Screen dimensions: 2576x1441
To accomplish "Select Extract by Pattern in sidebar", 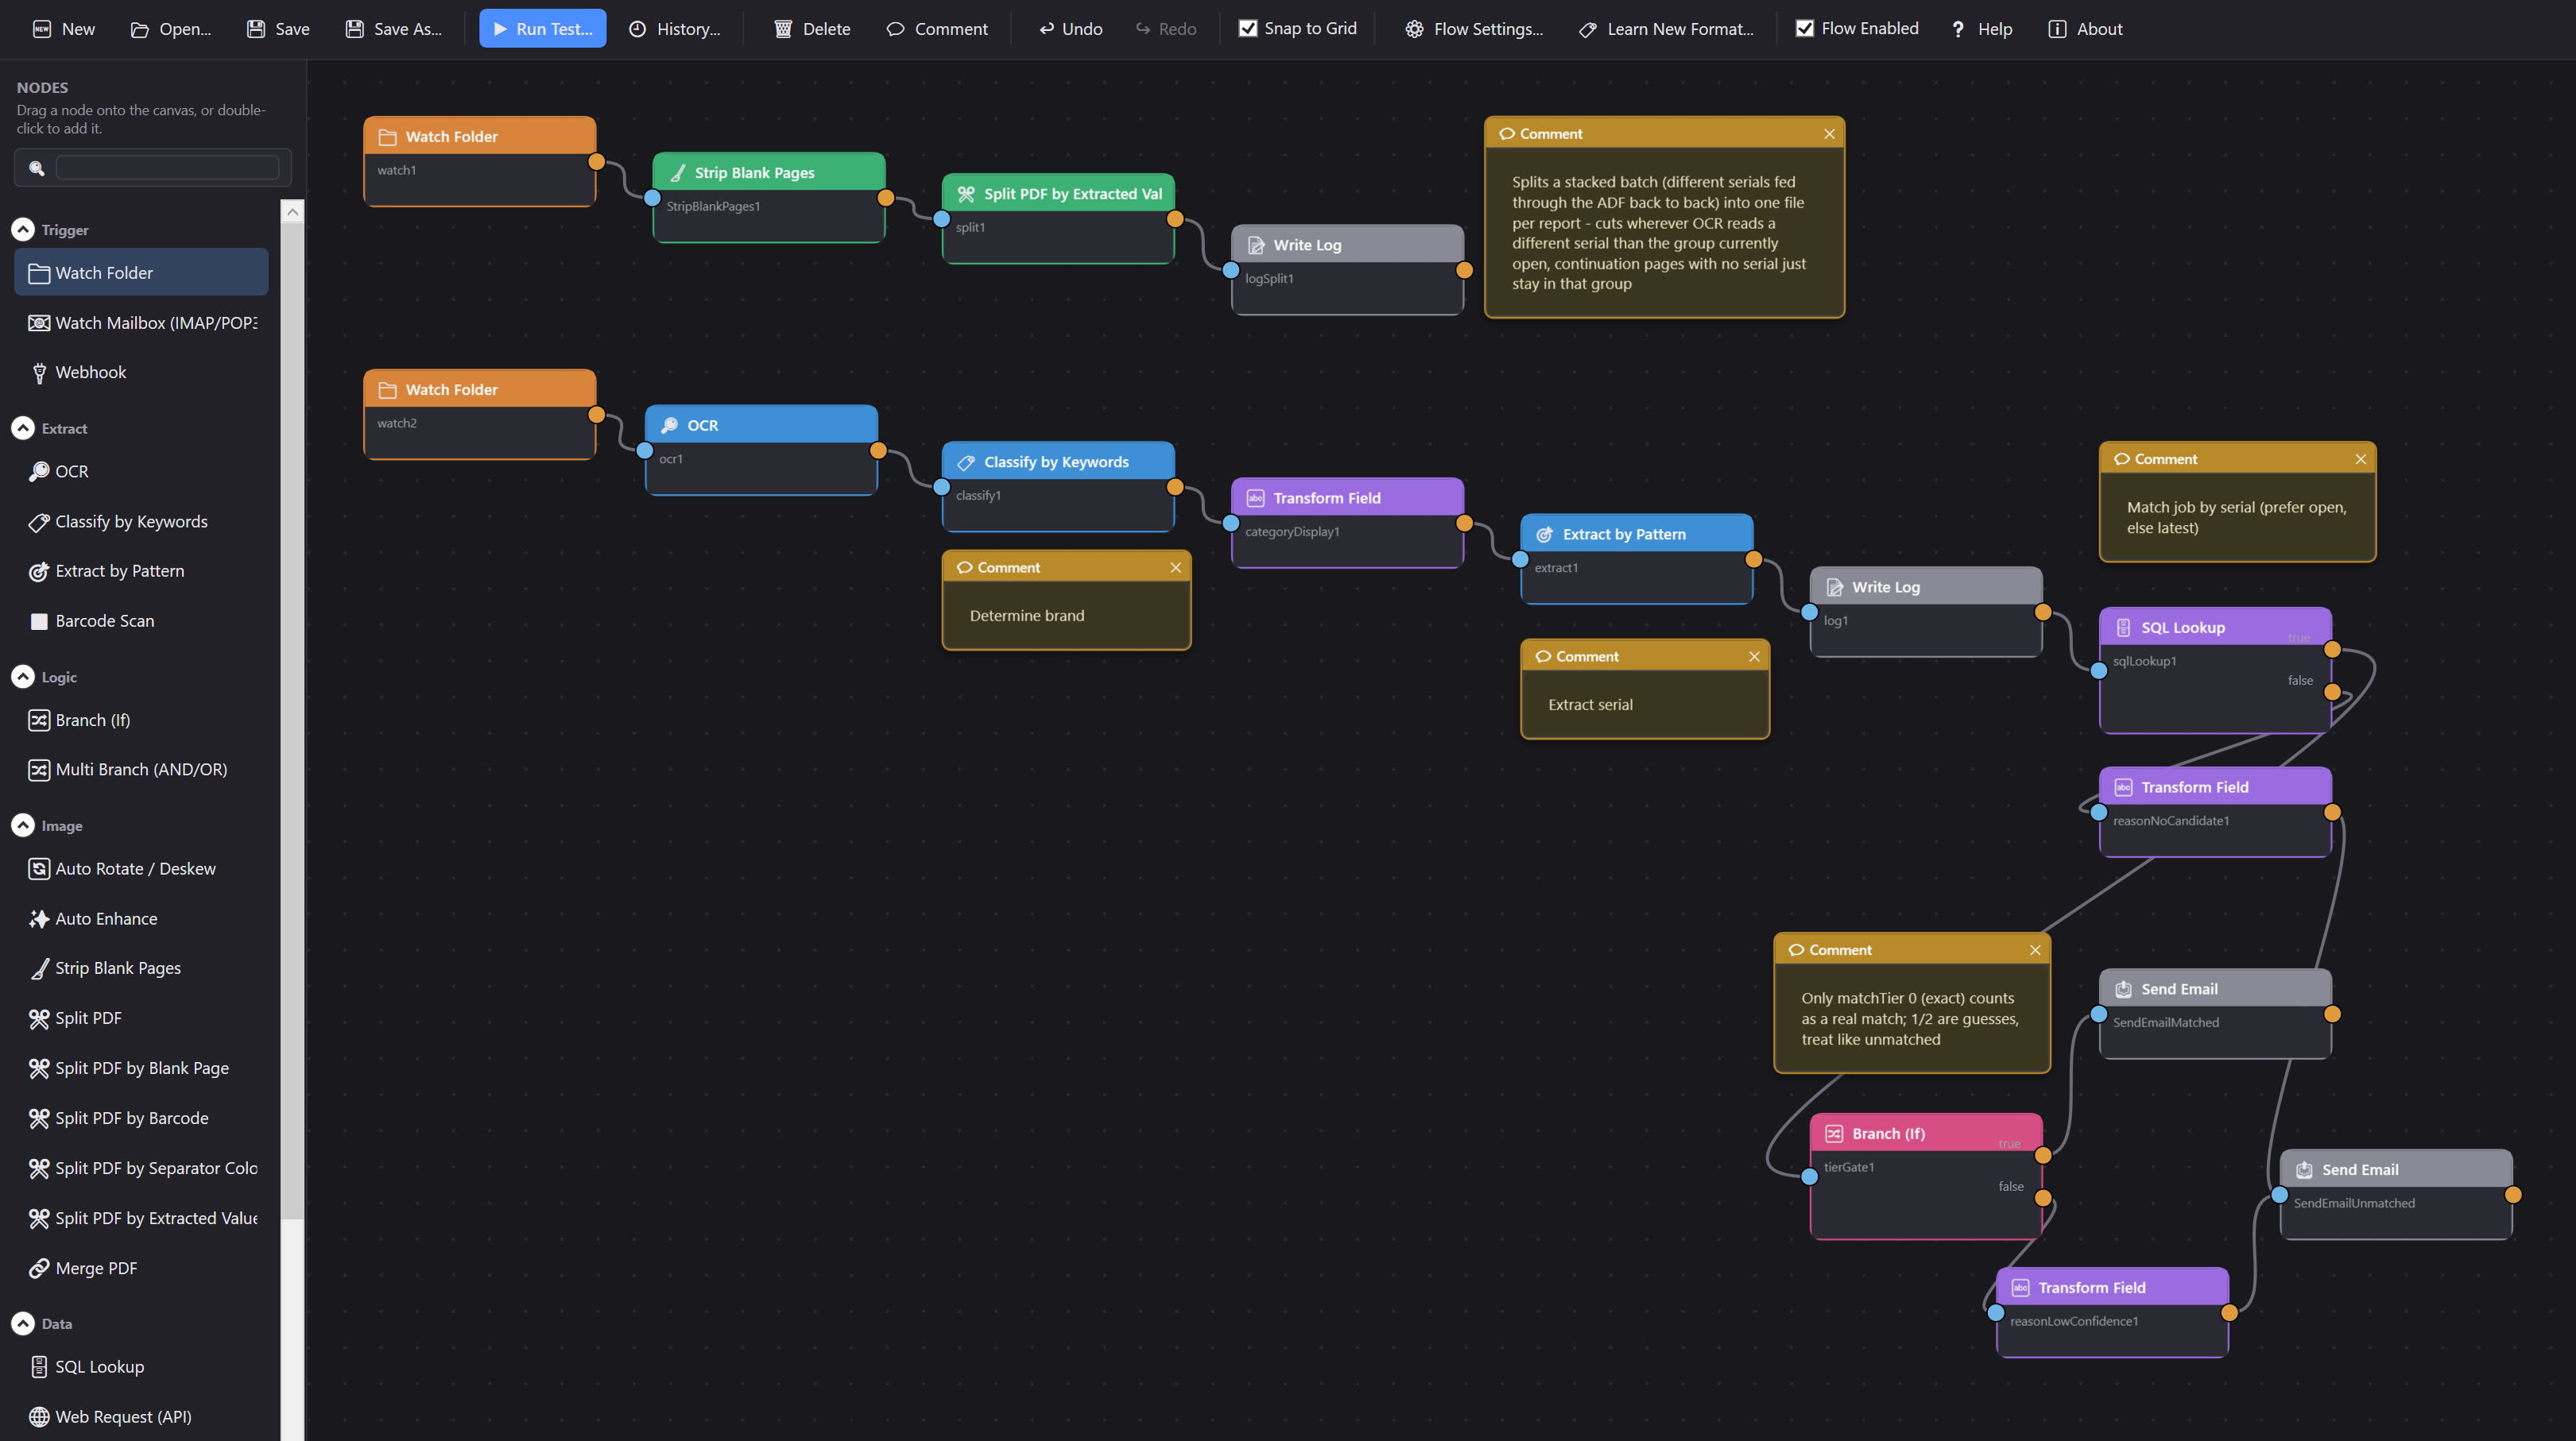I will [x=141, y=570].
